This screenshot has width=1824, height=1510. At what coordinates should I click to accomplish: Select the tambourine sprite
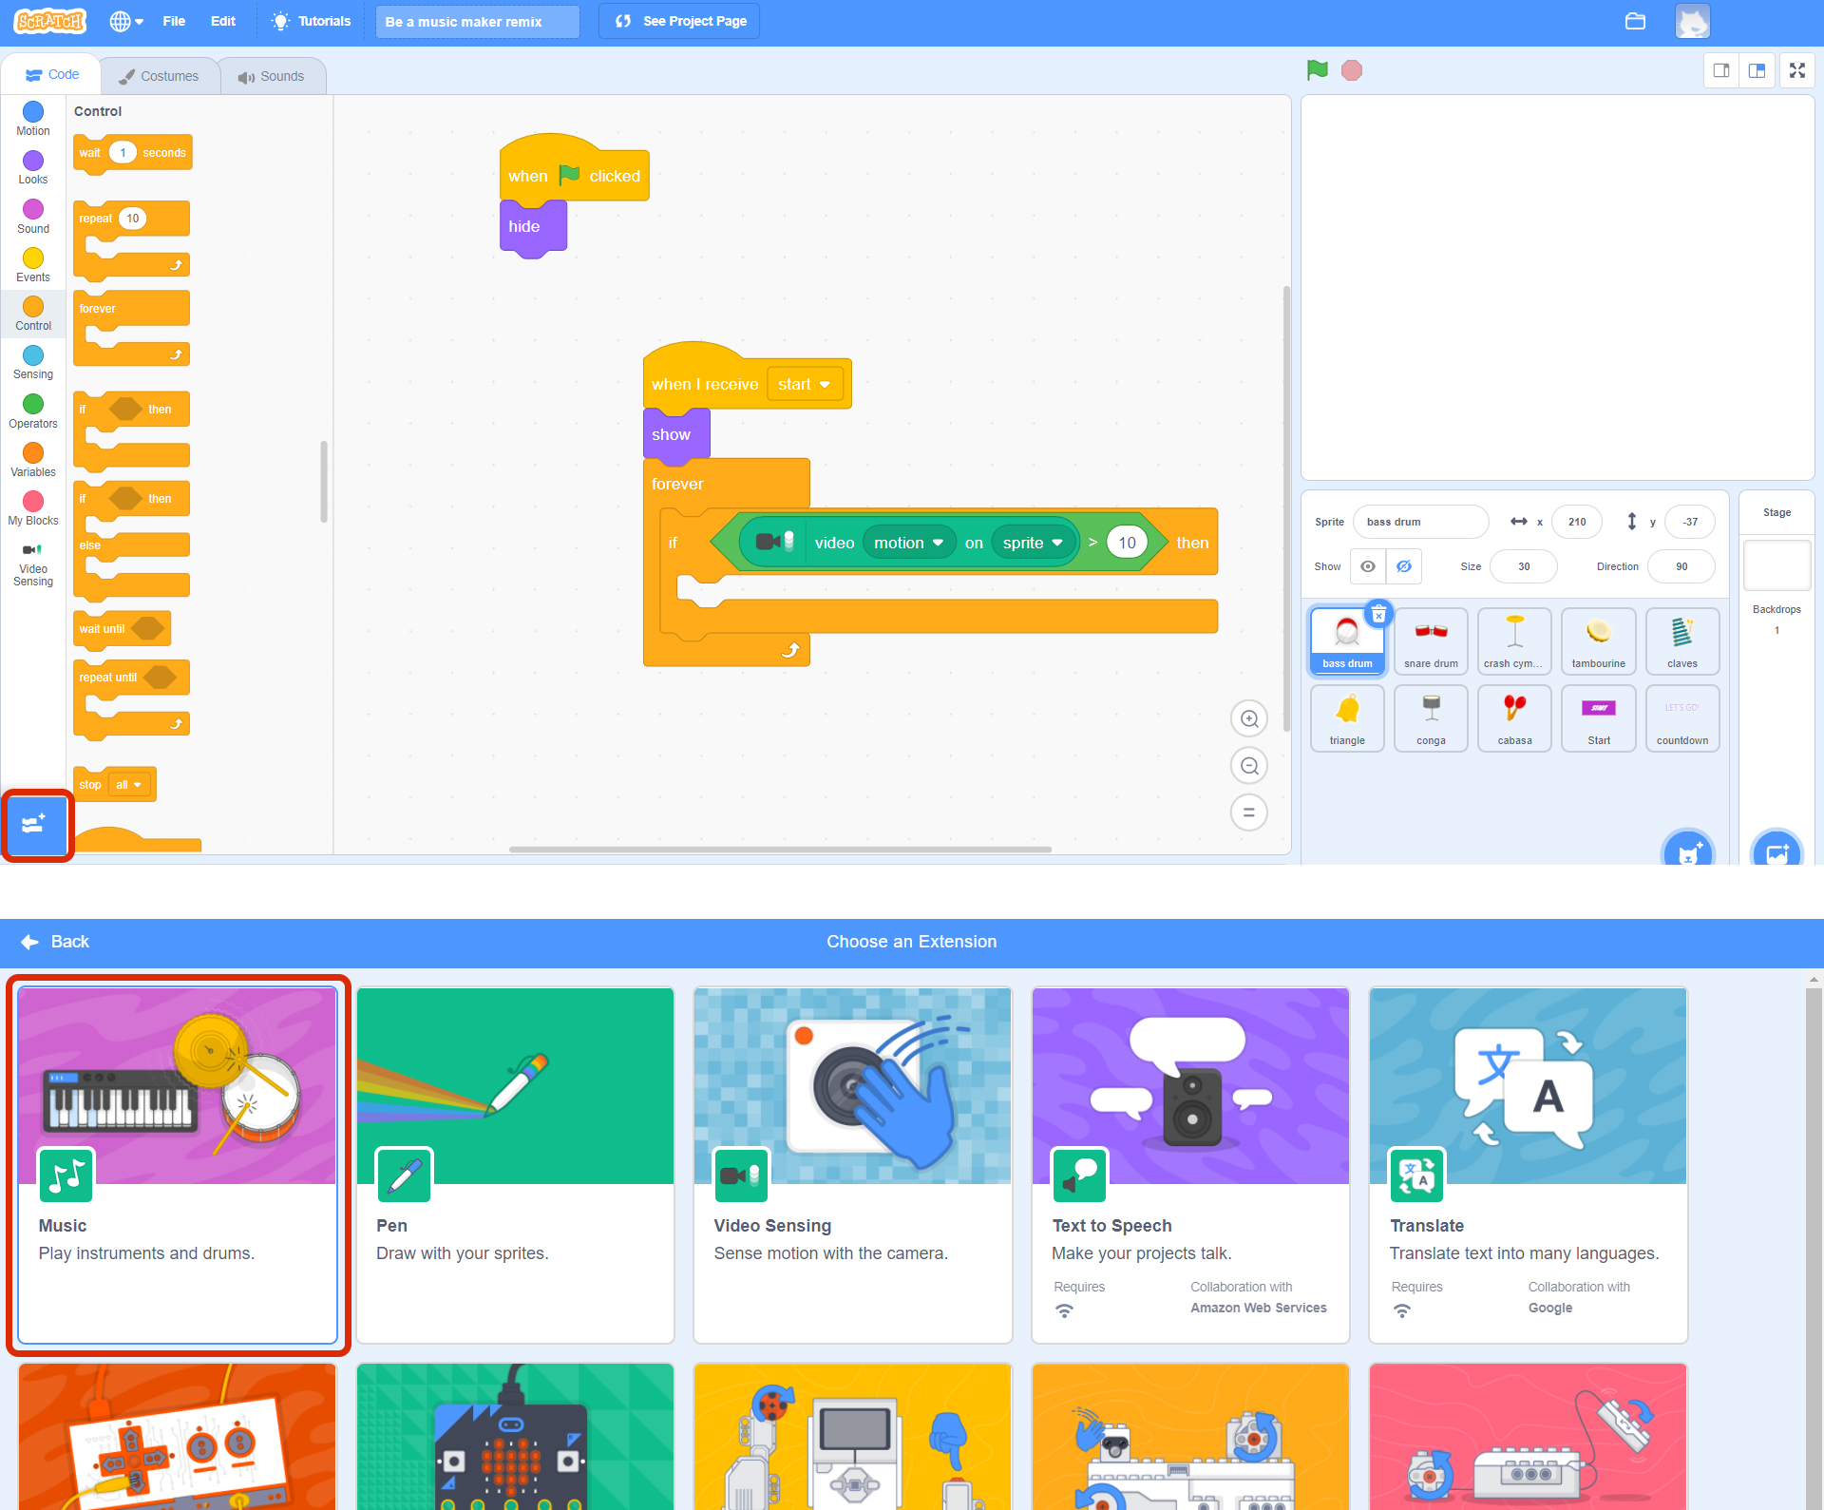(x=1598, y=641)
